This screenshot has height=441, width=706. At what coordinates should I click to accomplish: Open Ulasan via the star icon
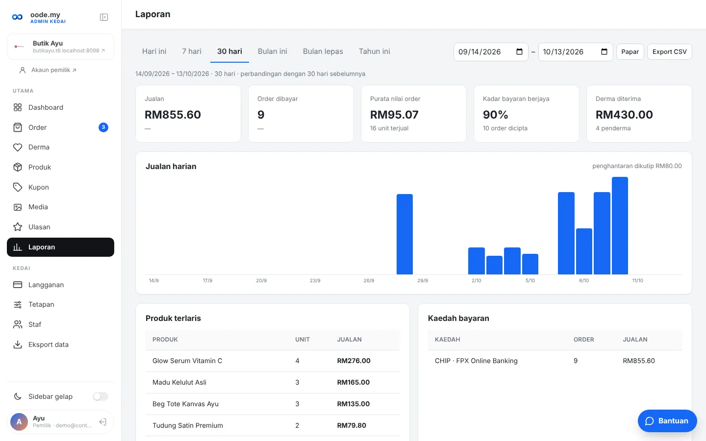click(x=18, y=227)
